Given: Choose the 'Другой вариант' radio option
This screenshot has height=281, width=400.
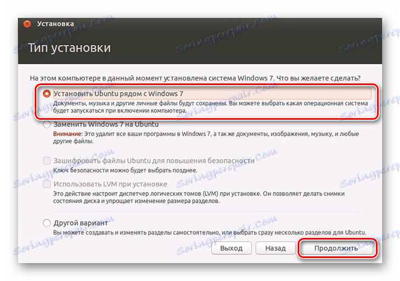Looking at the screenshot, I should coord(46,223).
